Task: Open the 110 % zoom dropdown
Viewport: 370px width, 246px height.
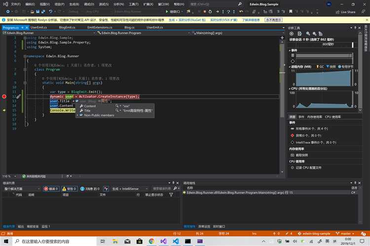Action: tap(9, 176)
